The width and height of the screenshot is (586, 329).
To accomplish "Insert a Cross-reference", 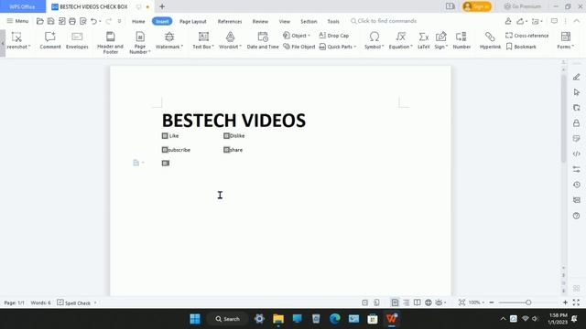I will click(x=527, y=36).
